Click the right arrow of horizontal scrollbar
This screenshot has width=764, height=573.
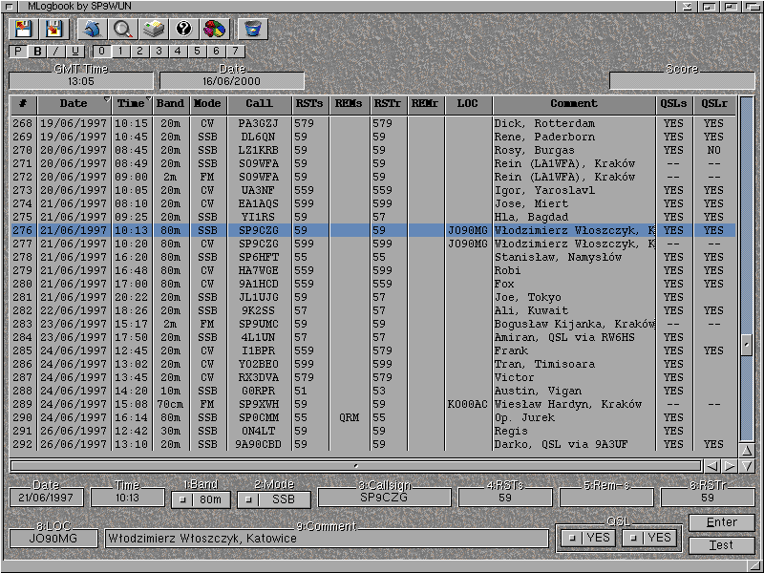pos(729,466)
